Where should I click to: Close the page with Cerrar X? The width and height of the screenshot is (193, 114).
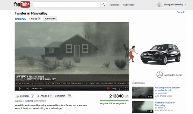click(180, 12)
